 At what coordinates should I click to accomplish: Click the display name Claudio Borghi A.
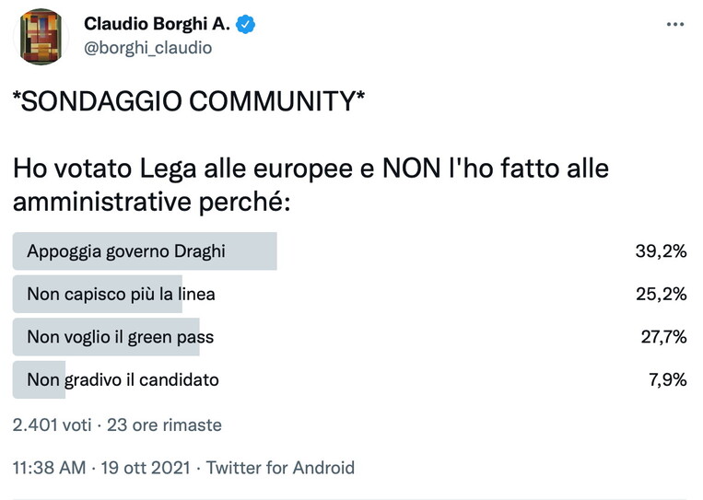157,25
